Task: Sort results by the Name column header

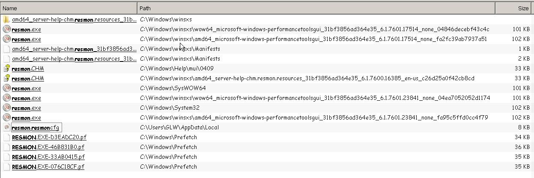Action: 69,8
